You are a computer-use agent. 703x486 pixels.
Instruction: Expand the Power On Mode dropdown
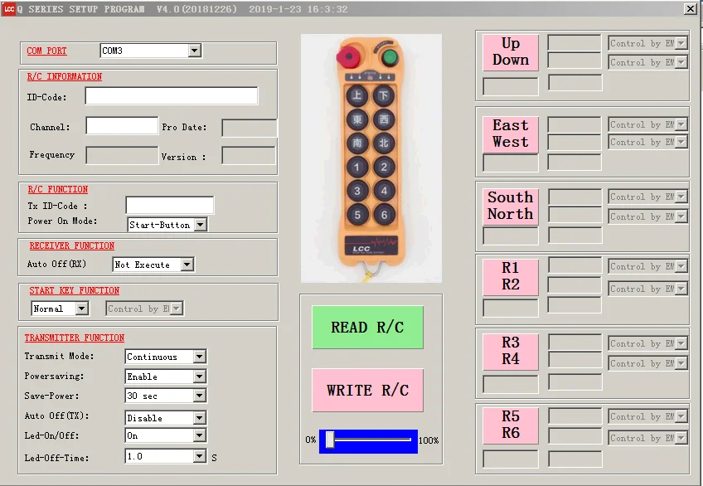click(167, 225)
